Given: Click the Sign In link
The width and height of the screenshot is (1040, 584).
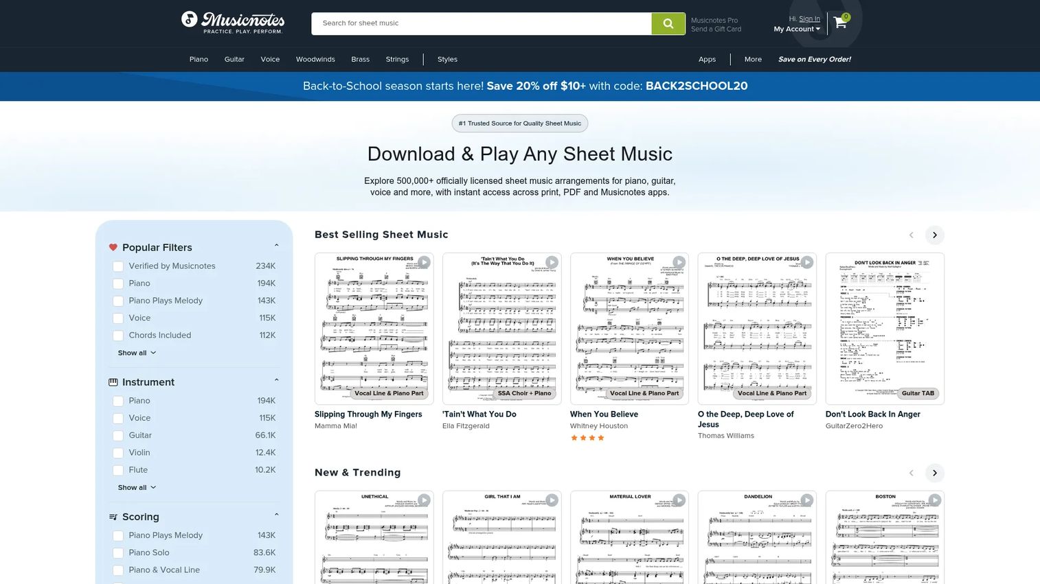Looking at the screenshot, I should pos(809,19).
